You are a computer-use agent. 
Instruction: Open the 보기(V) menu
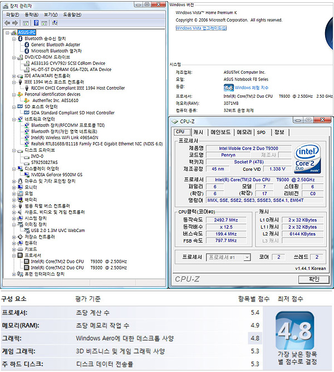(51, 15)
